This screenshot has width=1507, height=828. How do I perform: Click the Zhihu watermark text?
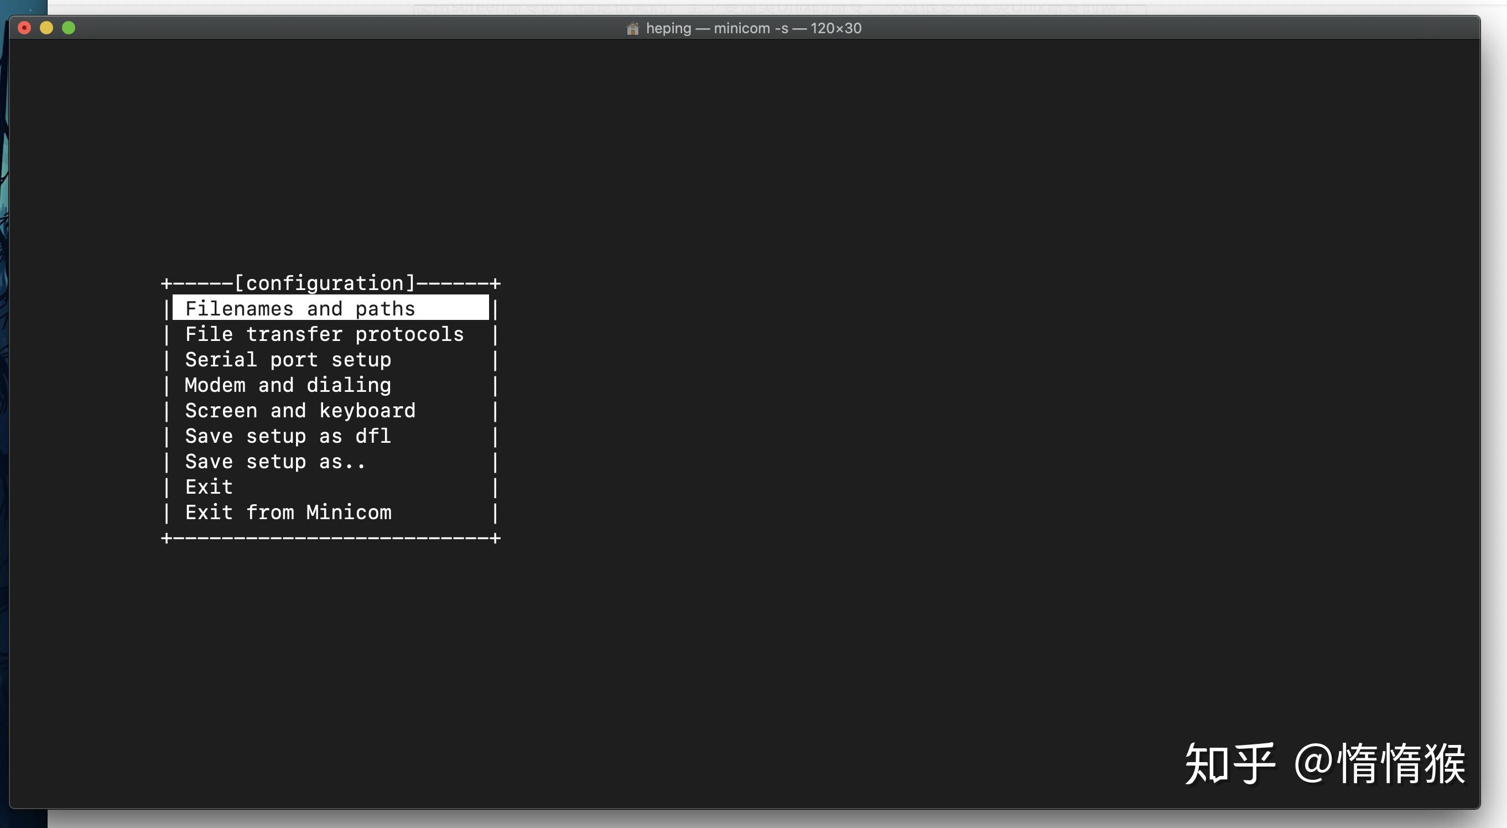(1324, 763)
